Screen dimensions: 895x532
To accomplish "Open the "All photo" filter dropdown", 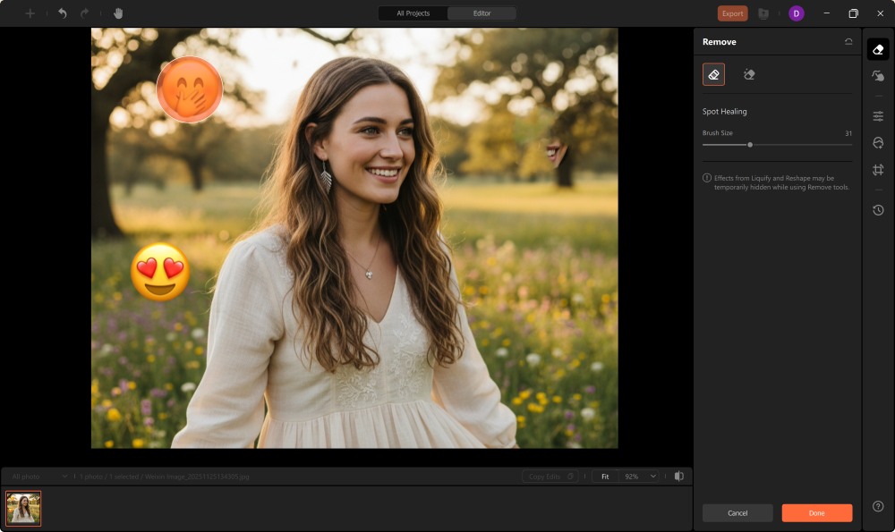I will click(x=38, y=476).
